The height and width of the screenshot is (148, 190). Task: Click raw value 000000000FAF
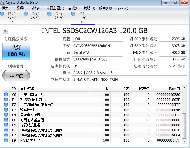(x=169, y=140)
